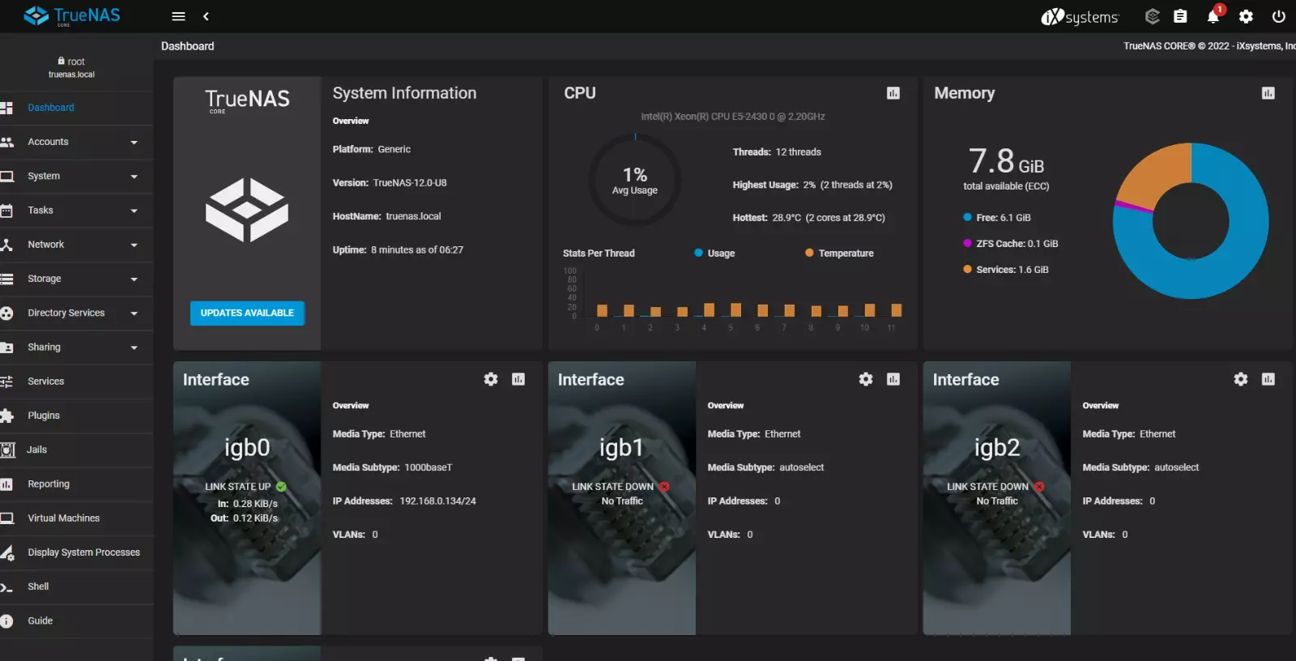Open igb0 interface settings gear
The height and width of the screenshot is (661, 1296).
(491, 379)
